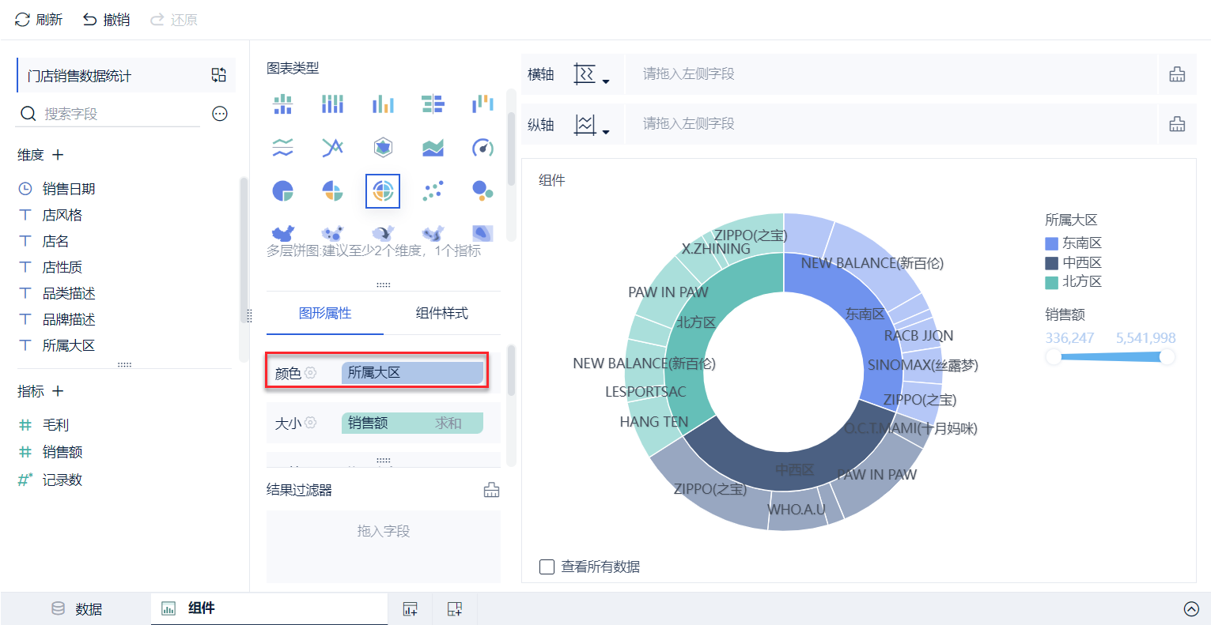
Task: Click the 销售额 range slider track
Action: pyautogui.click(x=1111, y=357)
